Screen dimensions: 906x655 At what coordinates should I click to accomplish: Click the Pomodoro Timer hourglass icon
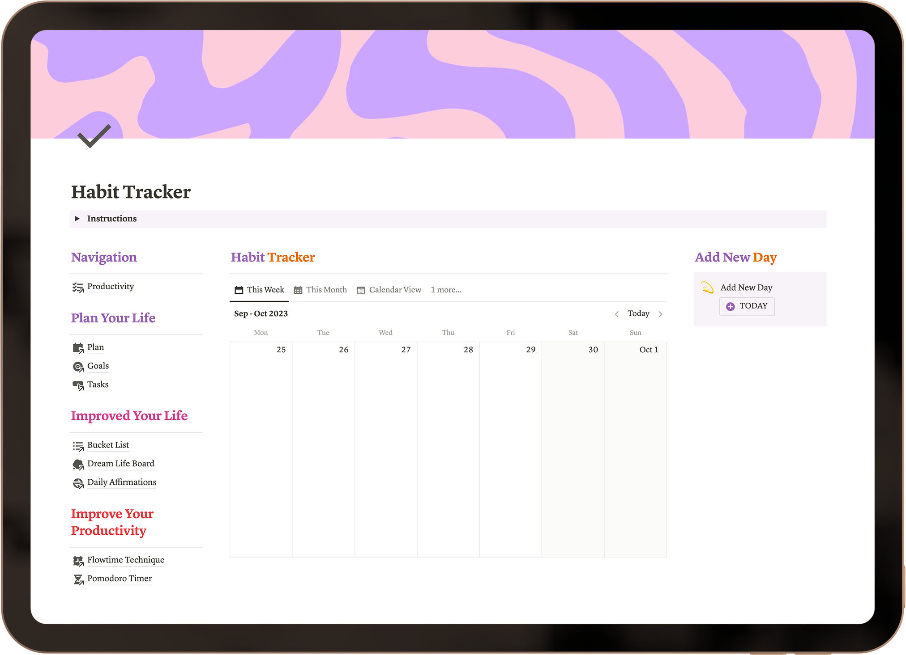coord(78,579)
